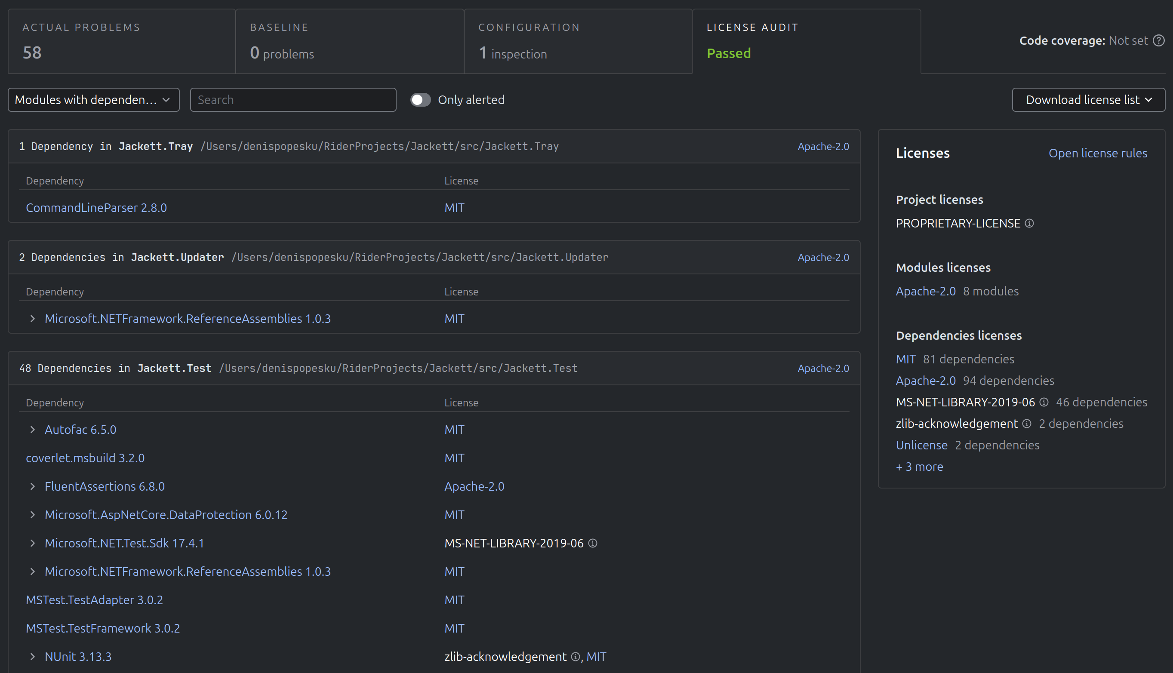The height and width of the screenshot is (673, 1173).
Task: Expand Microsoft.NETFramework.ReferenceAssemblies in Jackett.Test
Action: click(x=32, y=572)
